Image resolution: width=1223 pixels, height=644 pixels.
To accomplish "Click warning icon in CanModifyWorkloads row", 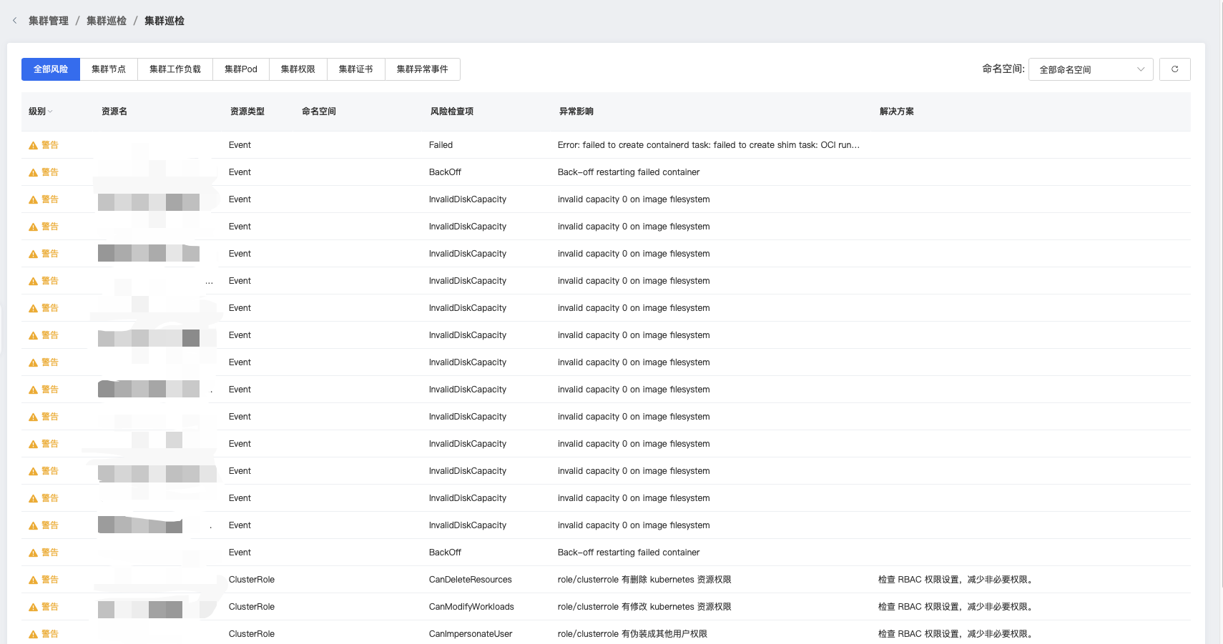I will 33,608.
